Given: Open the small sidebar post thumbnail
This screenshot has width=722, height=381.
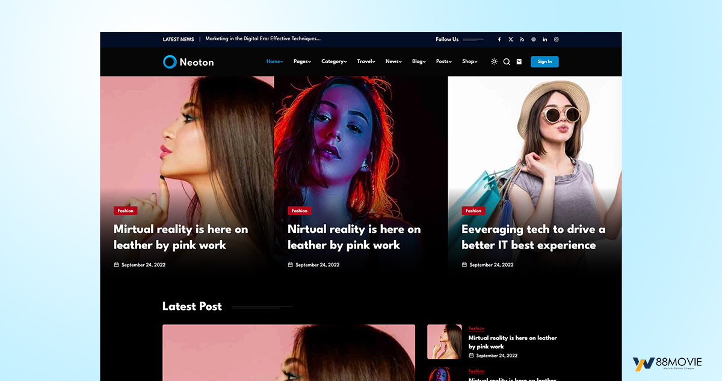Looking at the screenshot, I should click(445, 342).
